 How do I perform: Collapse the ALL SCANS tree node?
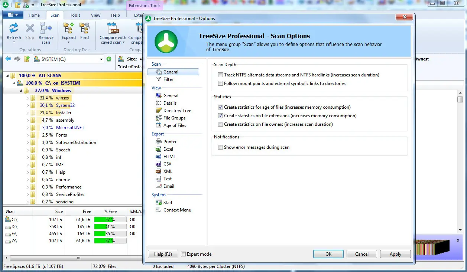click(7, 76)
